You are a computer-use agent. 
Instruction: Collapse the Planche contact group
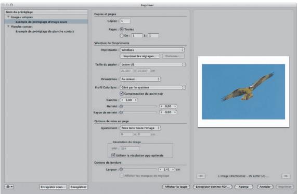click(x=8, y=27)
